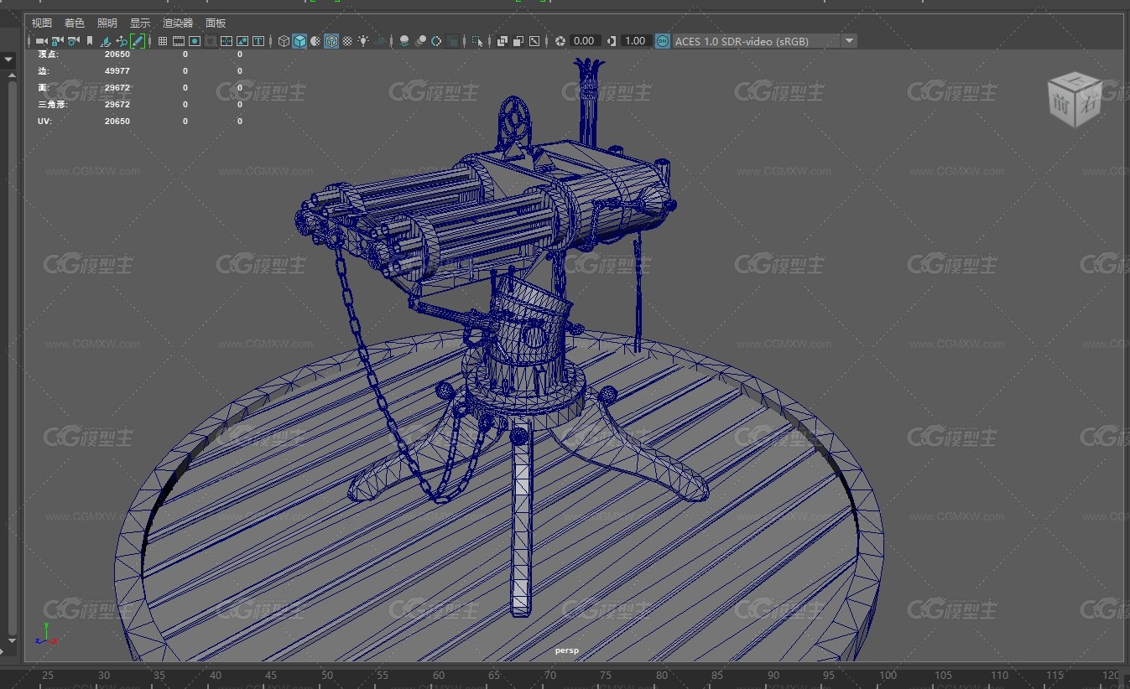Switch to Wireframe display mode
1130x689 pixels.
pyautogui.click(x=284, y=41)
